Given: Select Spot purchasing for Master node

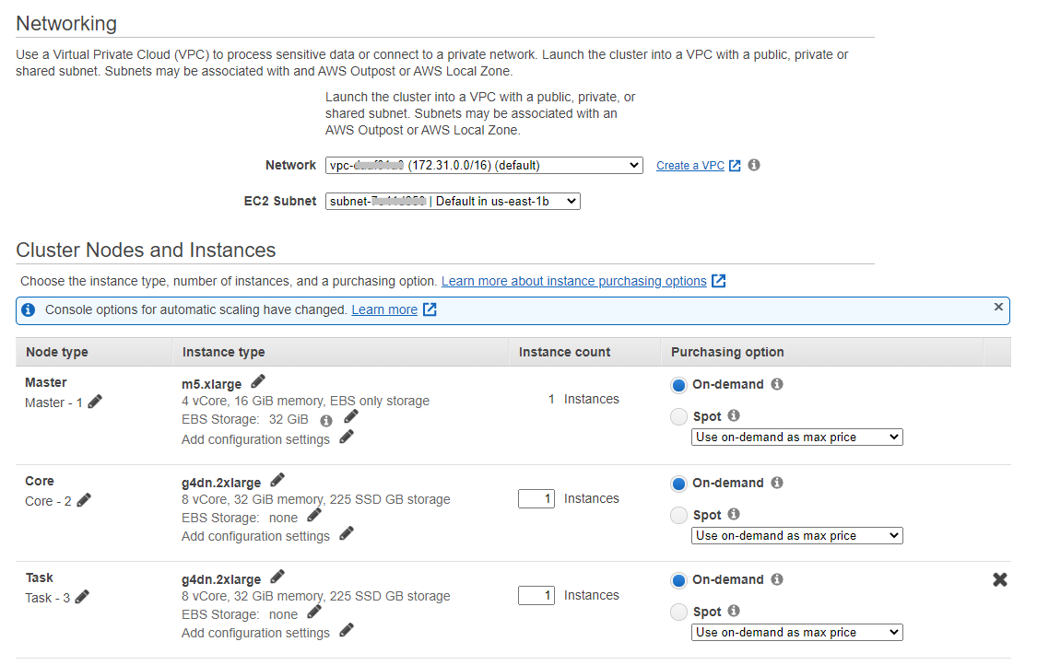Looking at the screenshot, I should tap(679, 417).
